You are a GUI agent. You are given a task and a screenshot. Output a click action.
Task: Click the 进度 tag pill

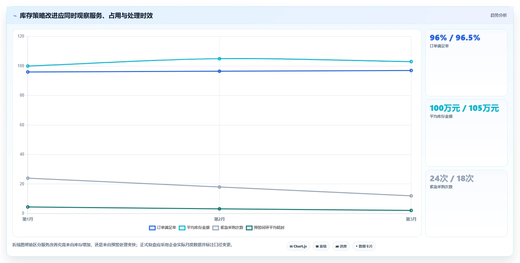pyautogui.click(x=341, y=246)
